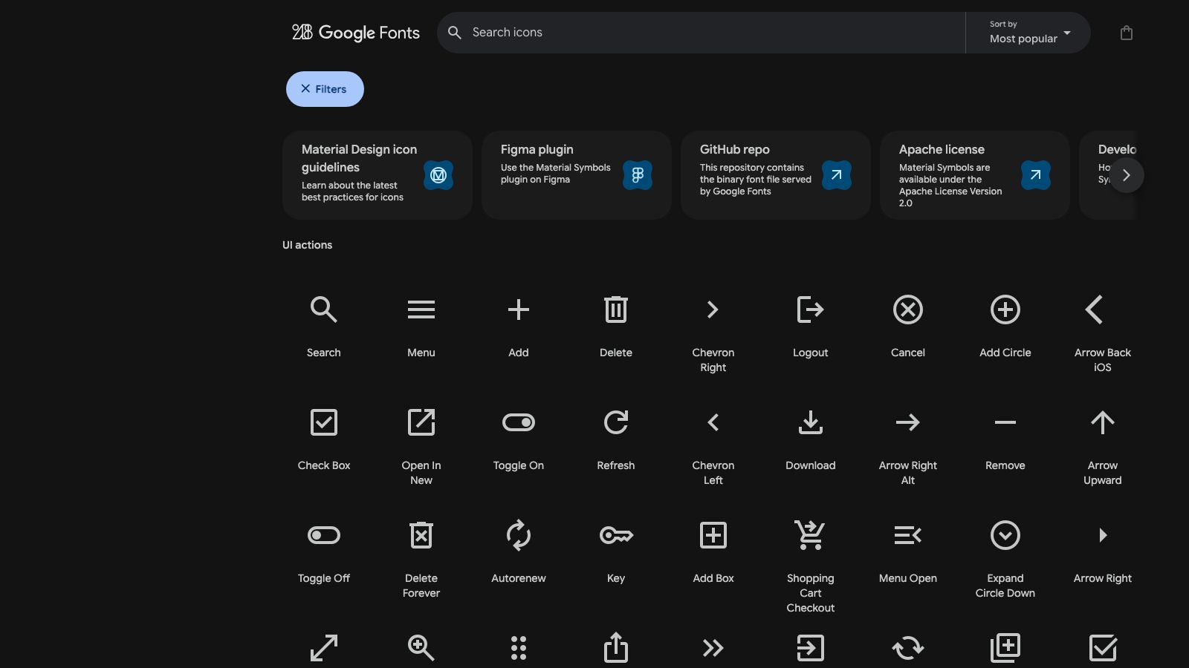This screenshot has height=668, width=1189.
Task: Select the Refresh icon
Action: pyautogui.click(x=616, y=422)
